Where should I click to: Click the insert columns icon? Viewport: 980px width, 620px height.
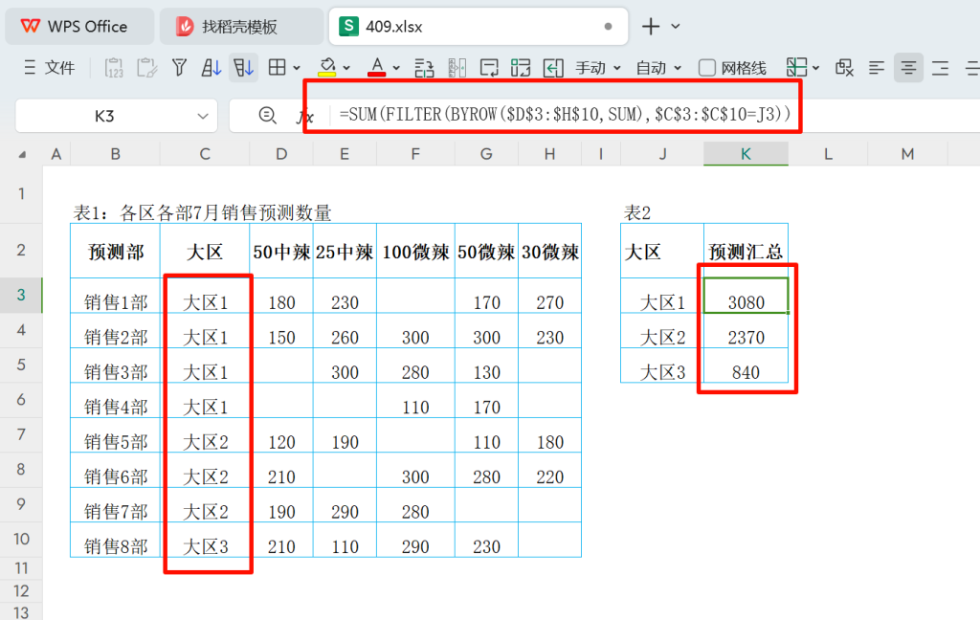[457, 68]
